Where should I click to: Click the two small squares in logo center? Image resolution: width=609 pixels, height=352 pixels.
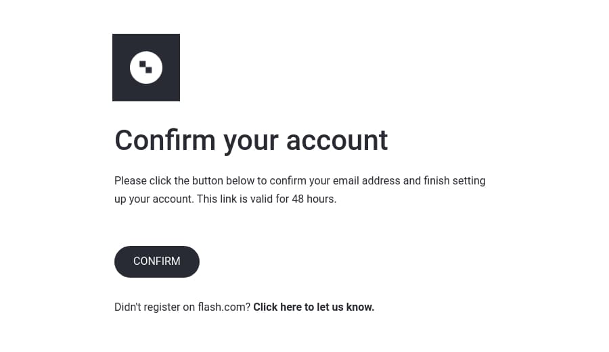pos(145,67)
